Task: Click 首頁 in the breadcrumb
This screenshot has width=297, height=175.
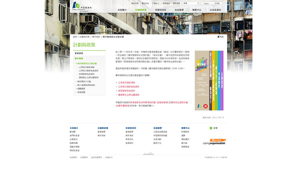Action: [x=75, y=37]
